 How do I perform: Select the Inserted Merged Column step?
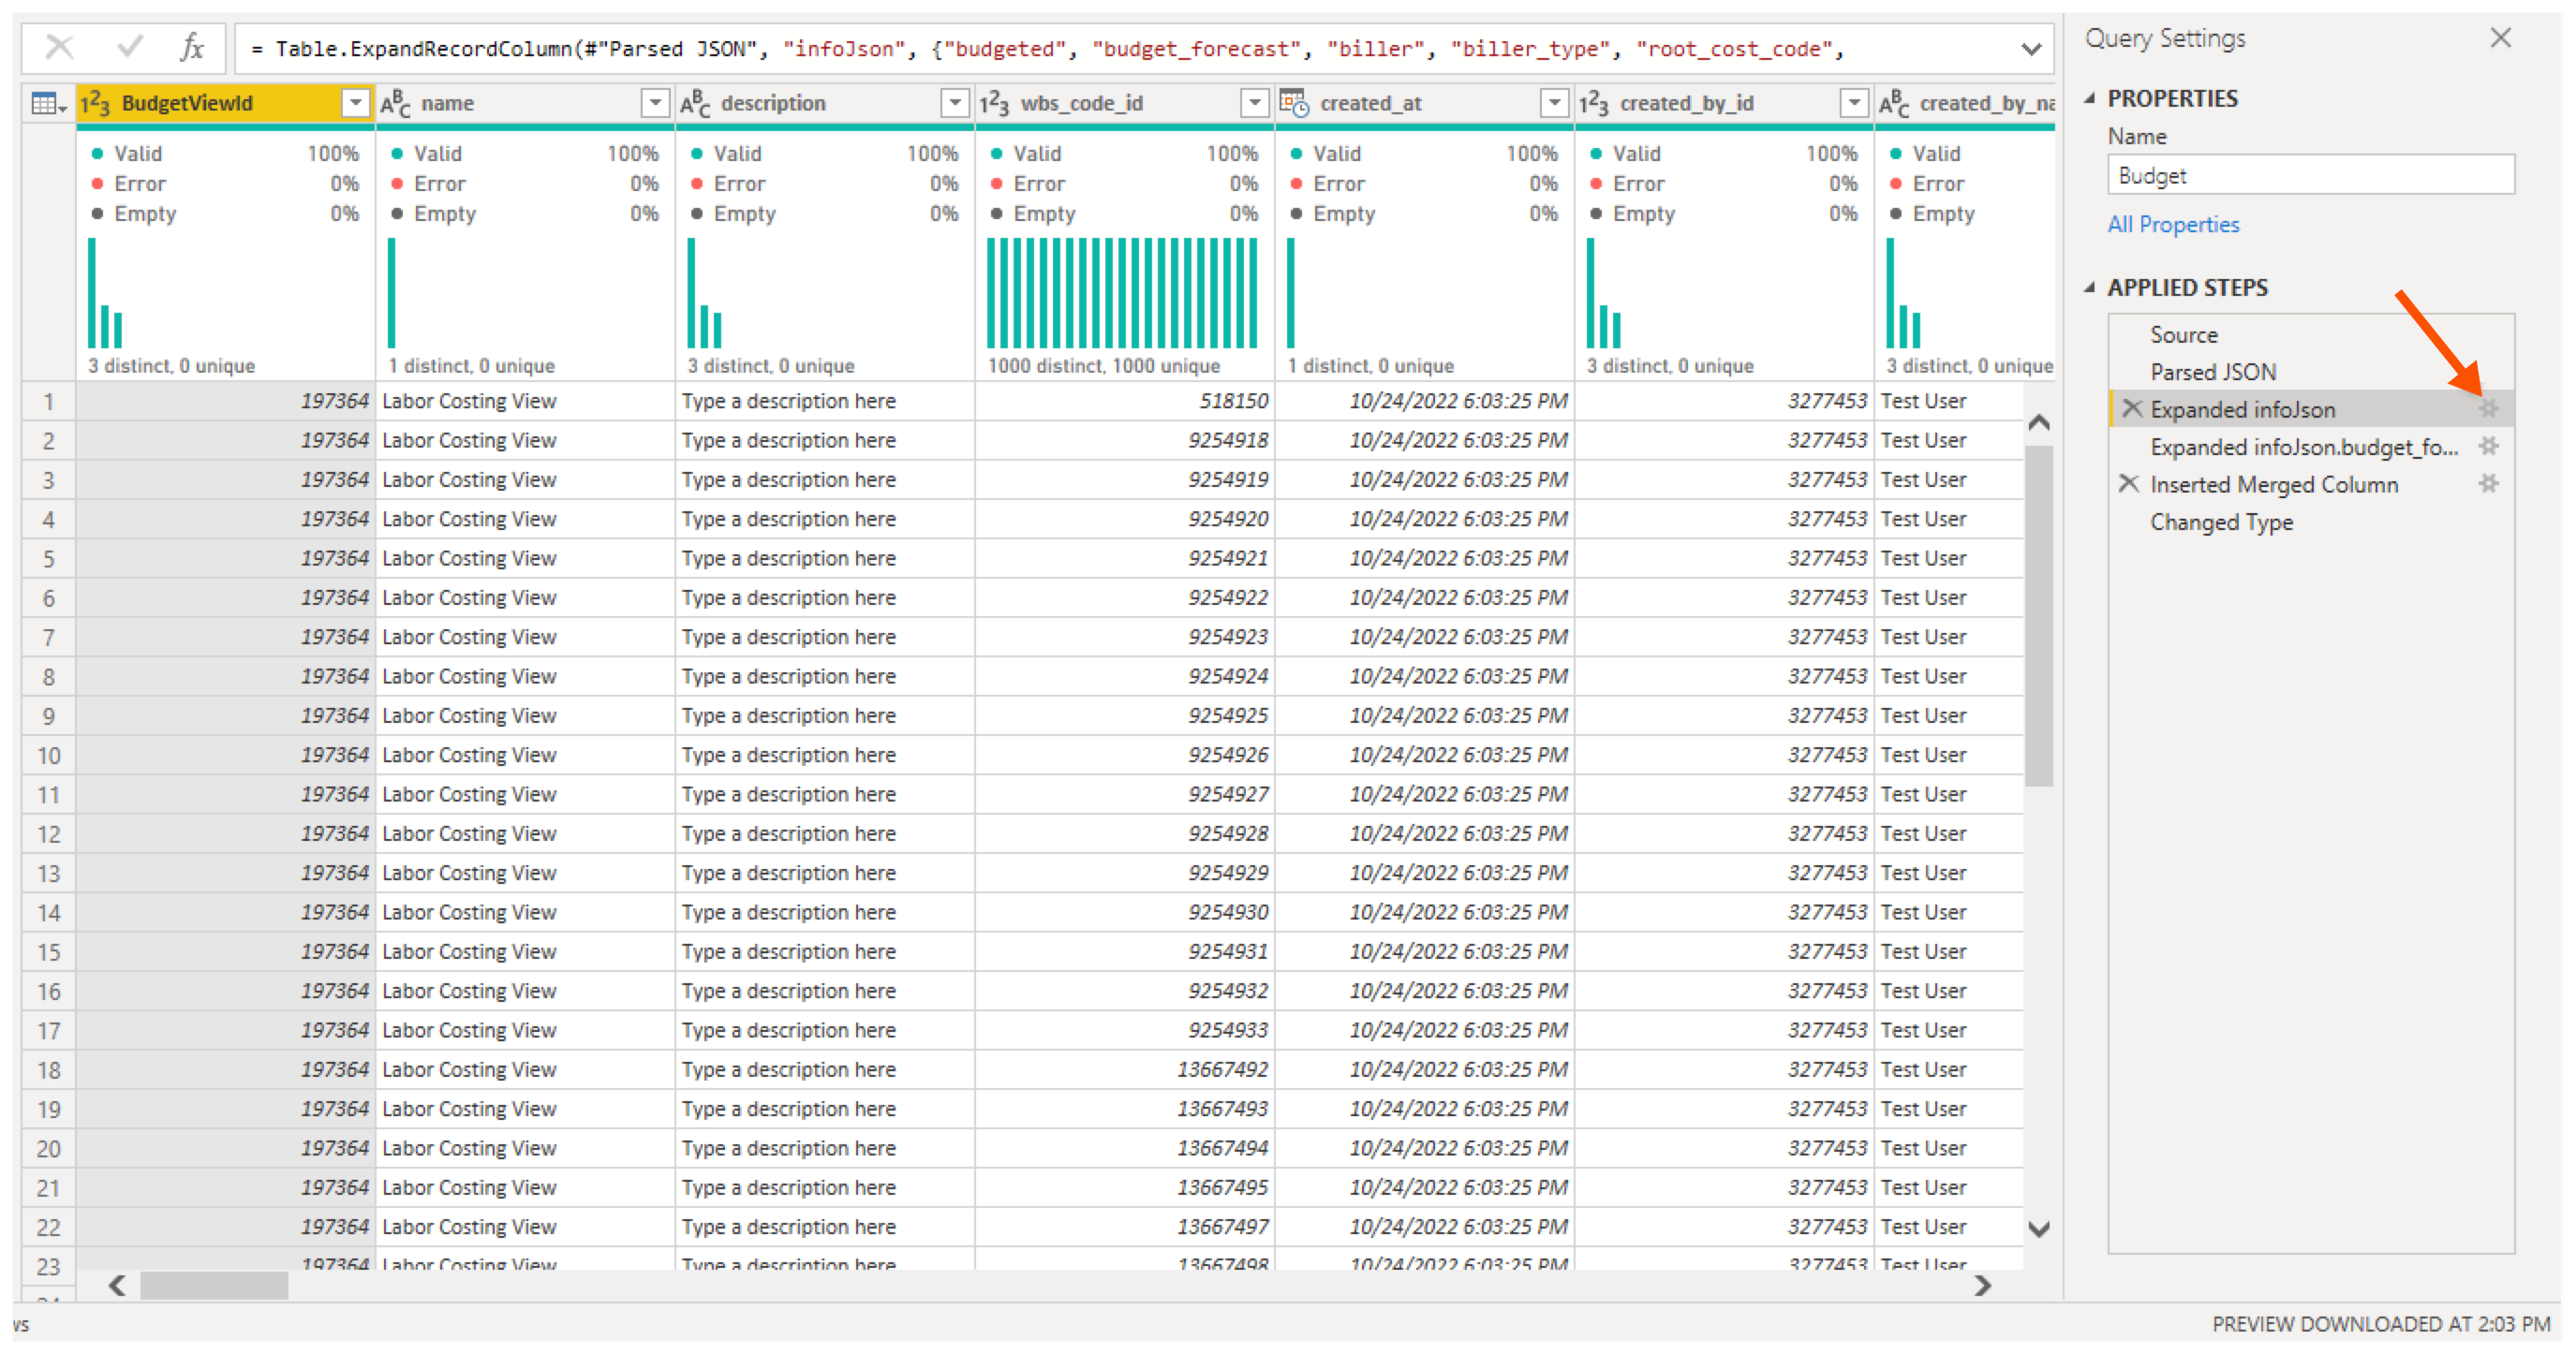[x=2273, y=485]
